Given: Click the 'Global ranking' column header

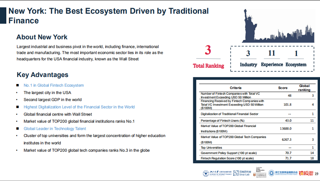Looking at the screenshot, I should 304,88.
